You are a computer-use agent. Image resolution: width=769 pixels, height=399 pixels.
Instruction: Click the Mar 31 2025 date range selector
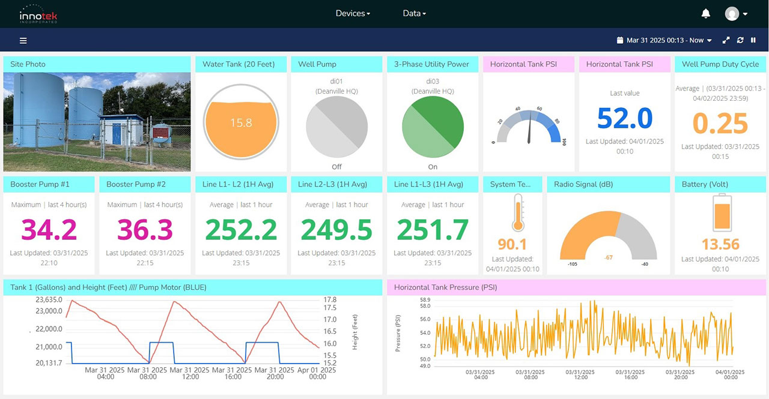[x=664, y=40]
